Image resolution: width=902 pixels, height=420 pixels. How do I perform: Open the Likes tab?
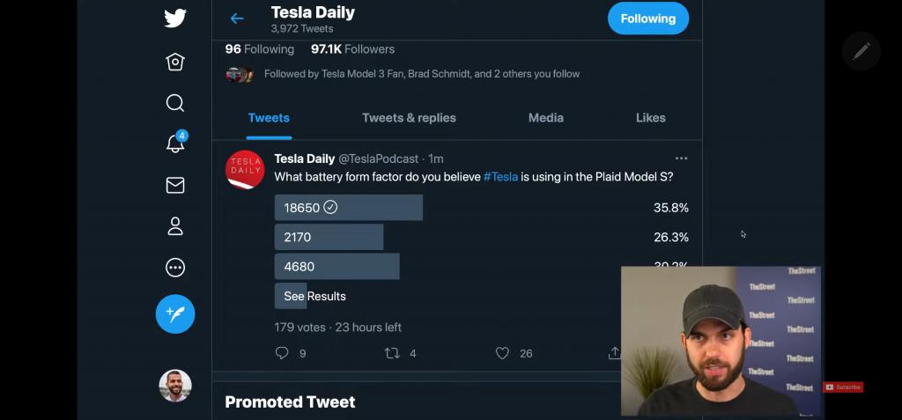(651, 118)
